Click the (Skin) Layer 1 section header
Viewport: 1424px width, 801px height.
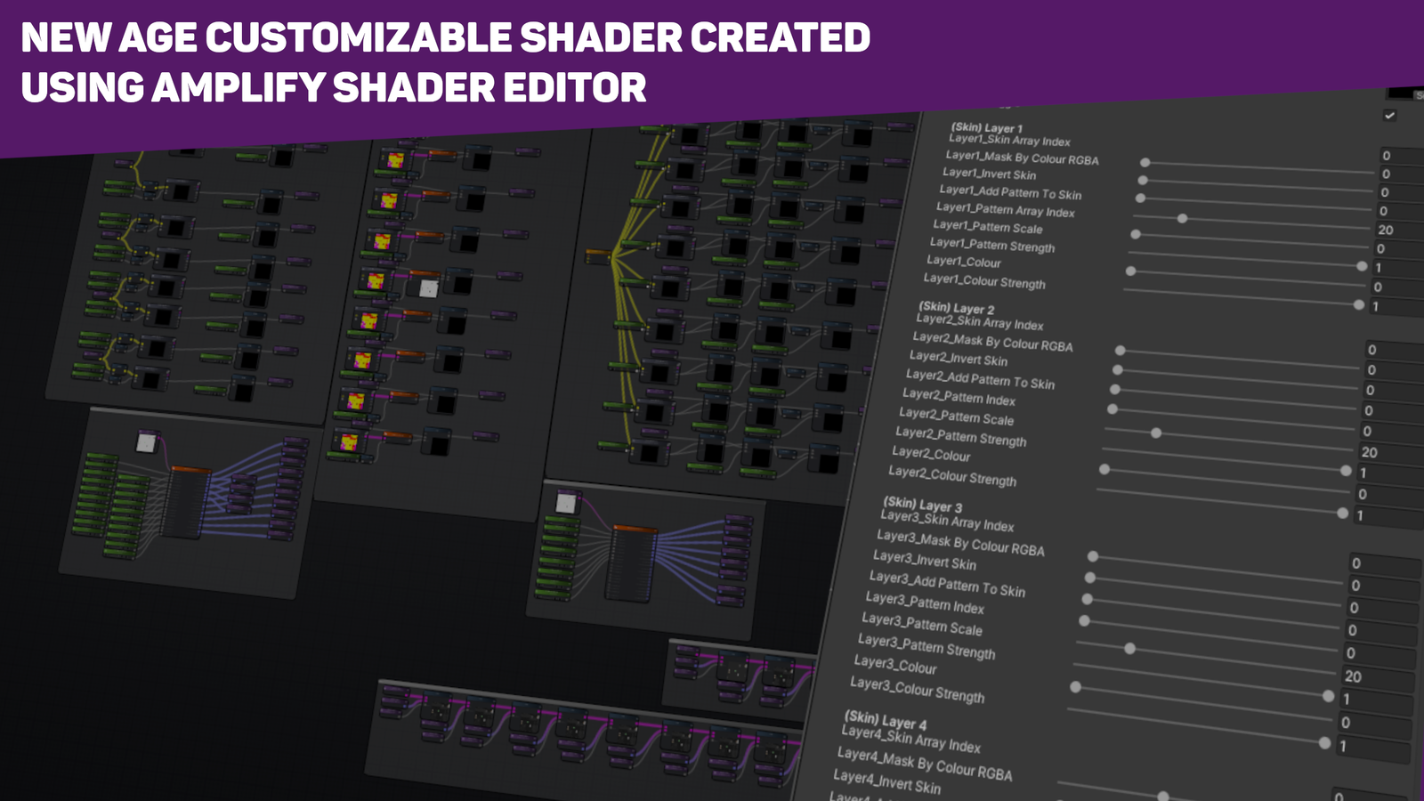point(986,128)
